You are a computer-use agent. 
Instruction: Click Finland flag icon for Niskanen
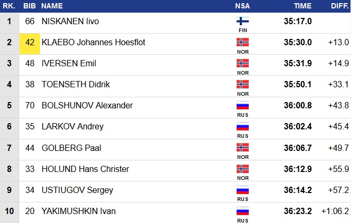tap(242, 21)
